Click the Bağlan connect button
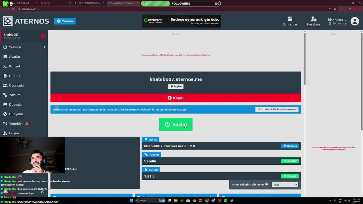This screenshot has width=363, height=204. tap(176, 86)
